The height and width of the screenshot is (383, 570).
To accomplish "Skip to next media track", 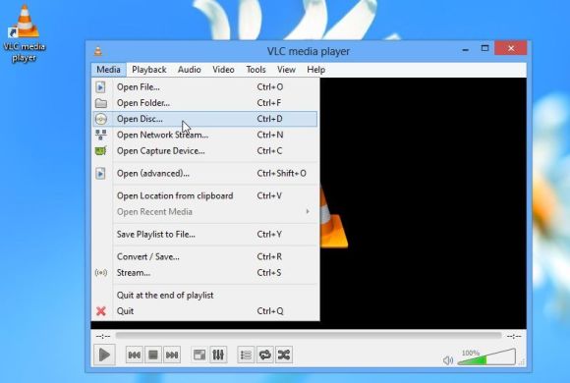I will pyautogui.click(x=172, y=355).
